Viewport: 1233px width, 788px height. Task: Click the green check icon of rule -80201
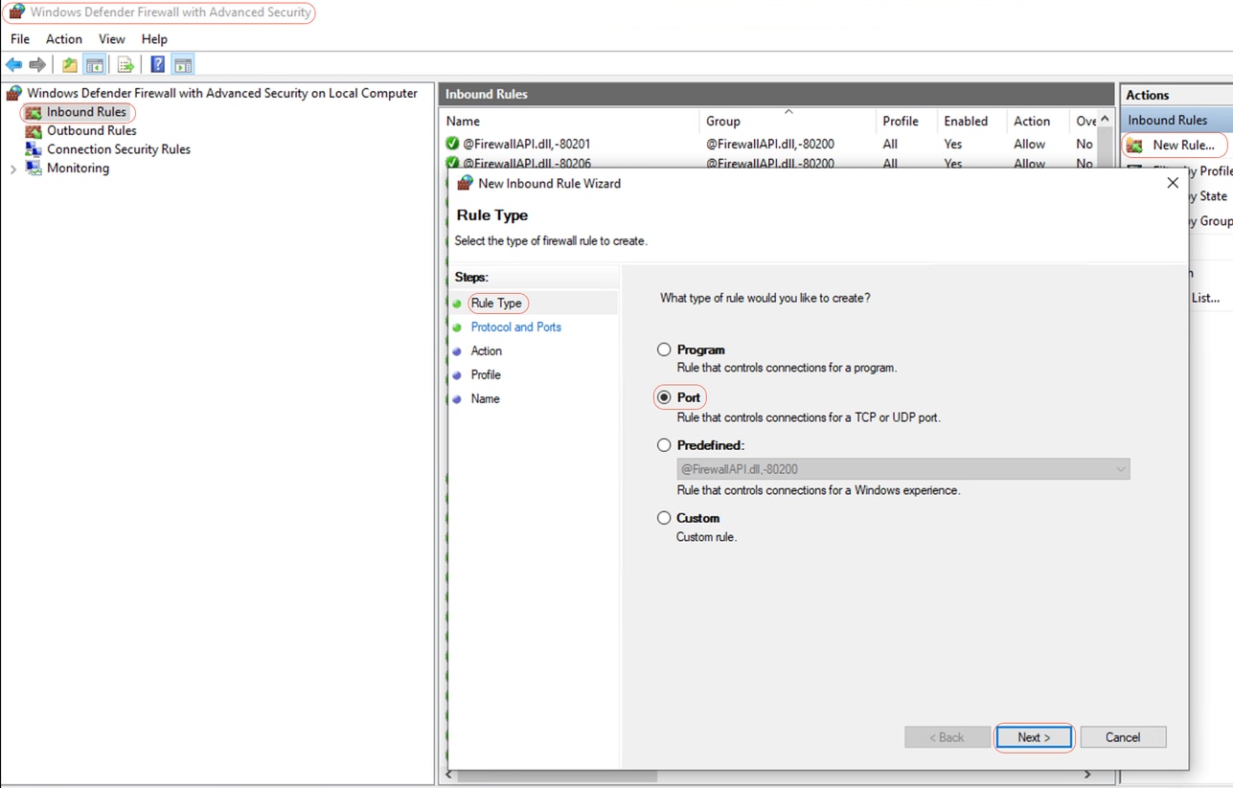click(x=452, y=144)
